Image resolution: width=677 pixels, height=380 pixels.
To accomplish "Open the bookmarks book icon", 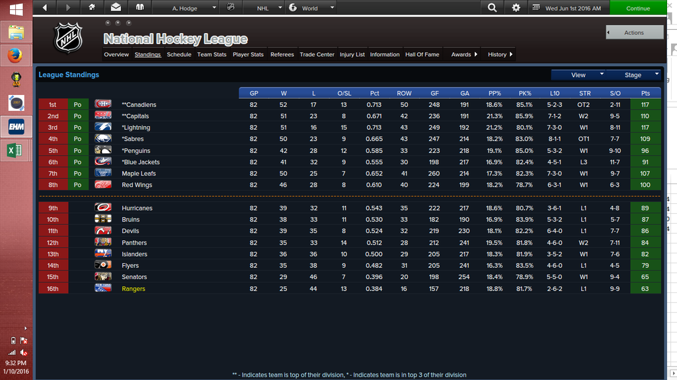I will click(139, 7).
